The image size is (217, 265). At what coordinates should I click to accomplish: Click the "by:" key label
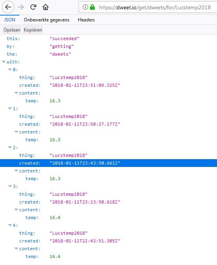(x=11, y=46)
